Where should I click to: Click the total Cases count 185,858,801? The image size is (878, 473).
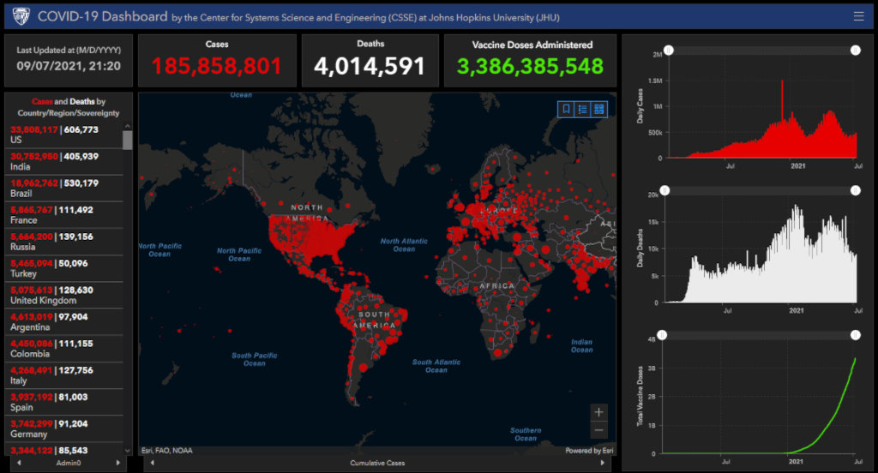pos(217,66)
